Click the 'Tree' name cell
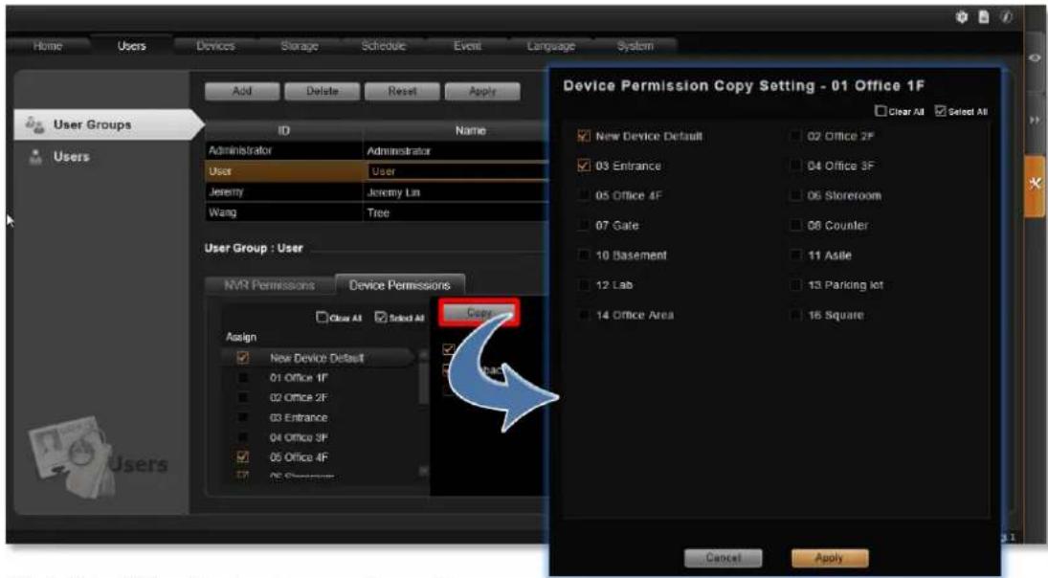 (456, 212)
